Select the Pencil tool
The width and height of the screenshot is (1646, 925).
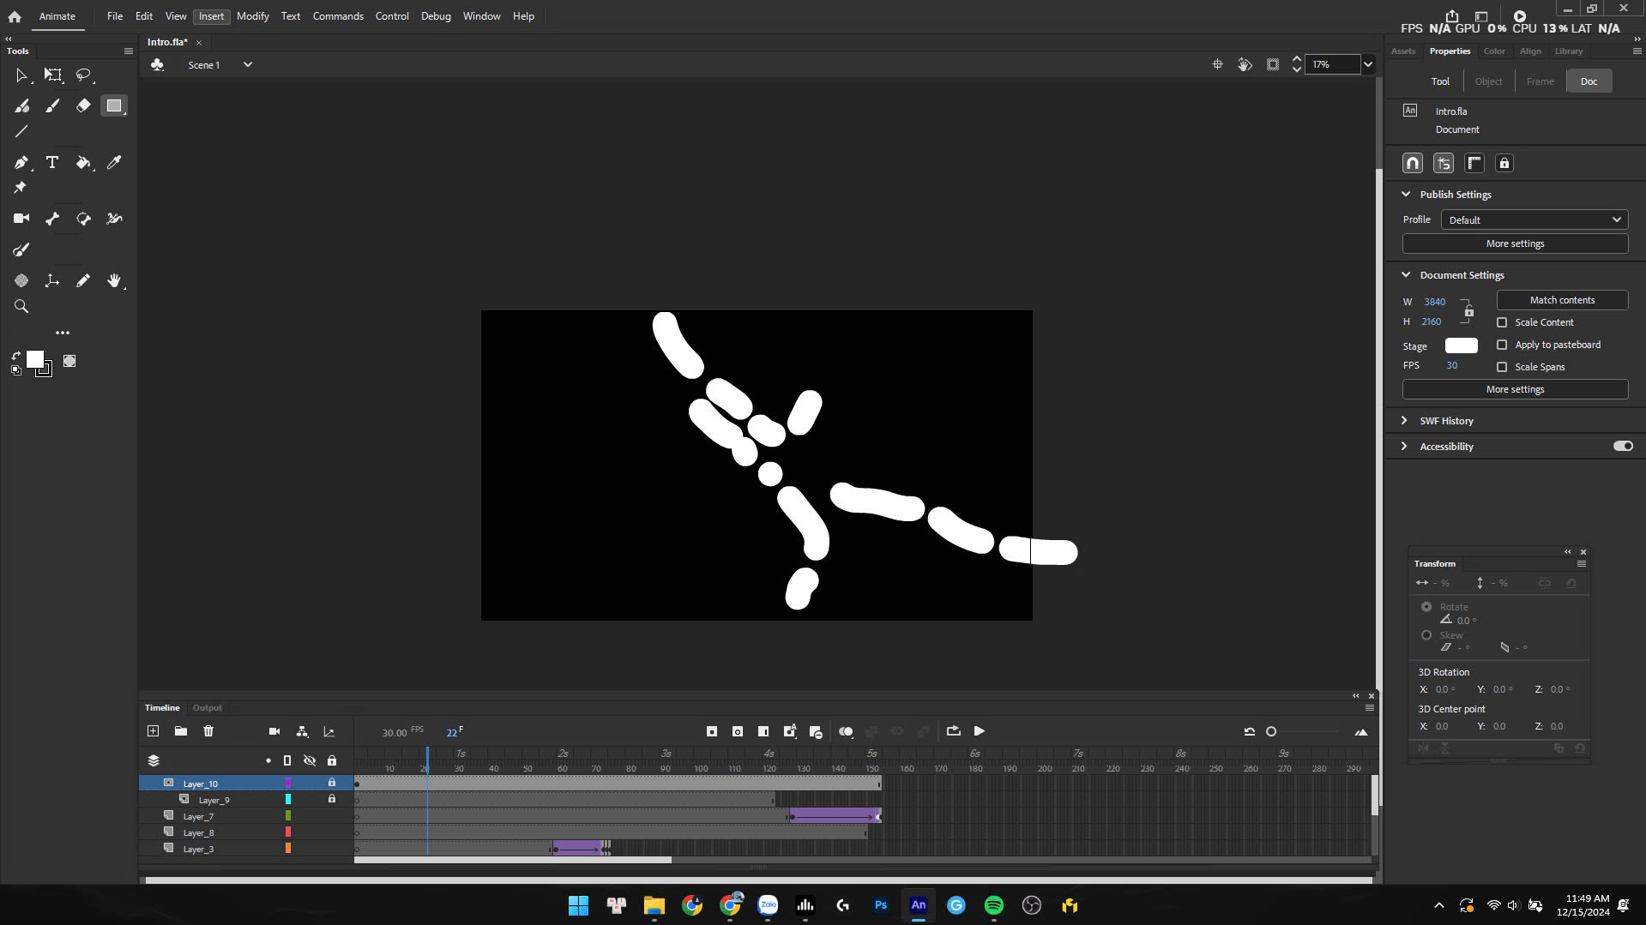point(83,280)
